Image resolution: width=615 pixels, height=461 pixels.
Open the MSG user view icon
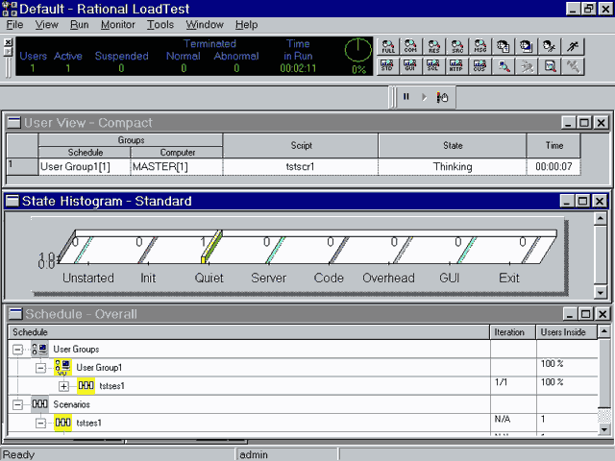pos(480,47)
